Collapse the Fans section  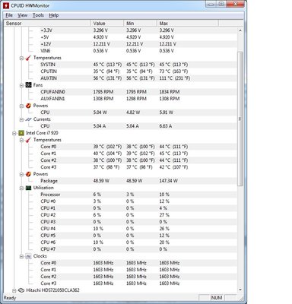21,85
